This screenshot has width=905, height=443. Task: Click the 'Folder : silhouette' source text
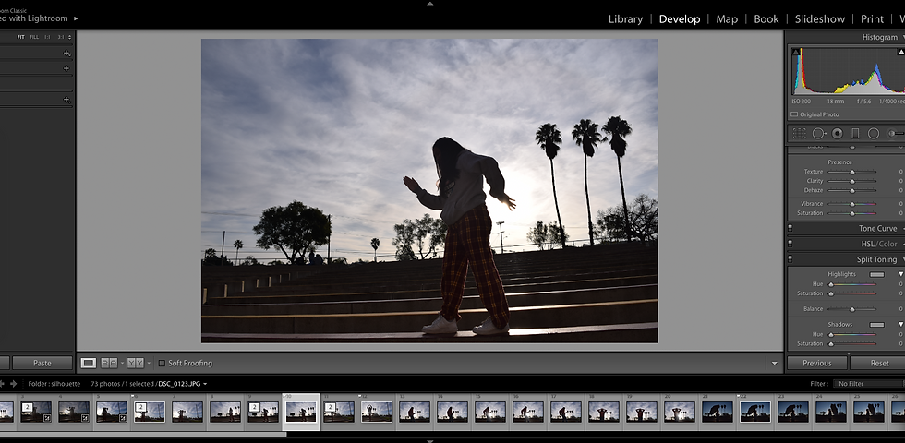pos(54,384)
